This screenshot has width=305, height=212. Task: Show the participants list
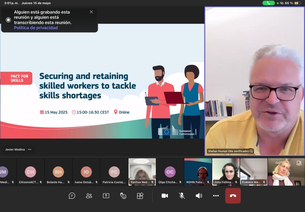[89, 196]
